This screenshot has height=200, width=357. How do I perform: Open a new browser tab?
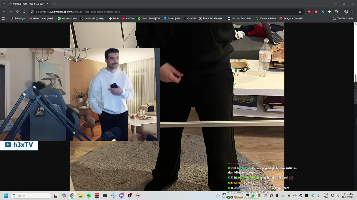point(54,4)
